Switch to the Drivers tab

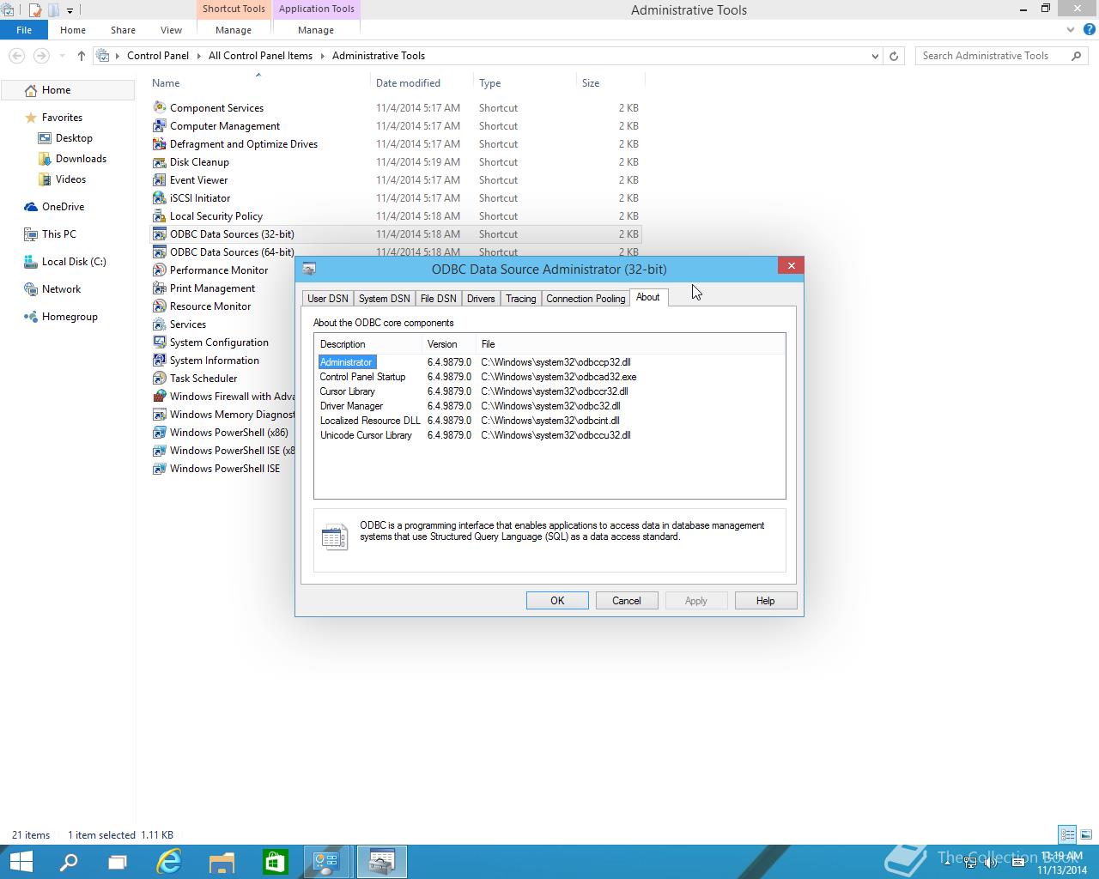[x=481, y=299]
